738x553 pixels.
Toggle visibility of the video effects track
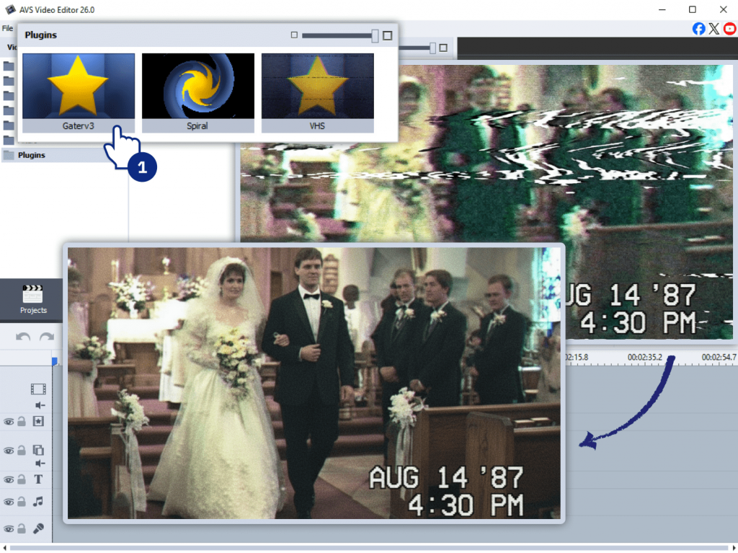coord(9,422)
